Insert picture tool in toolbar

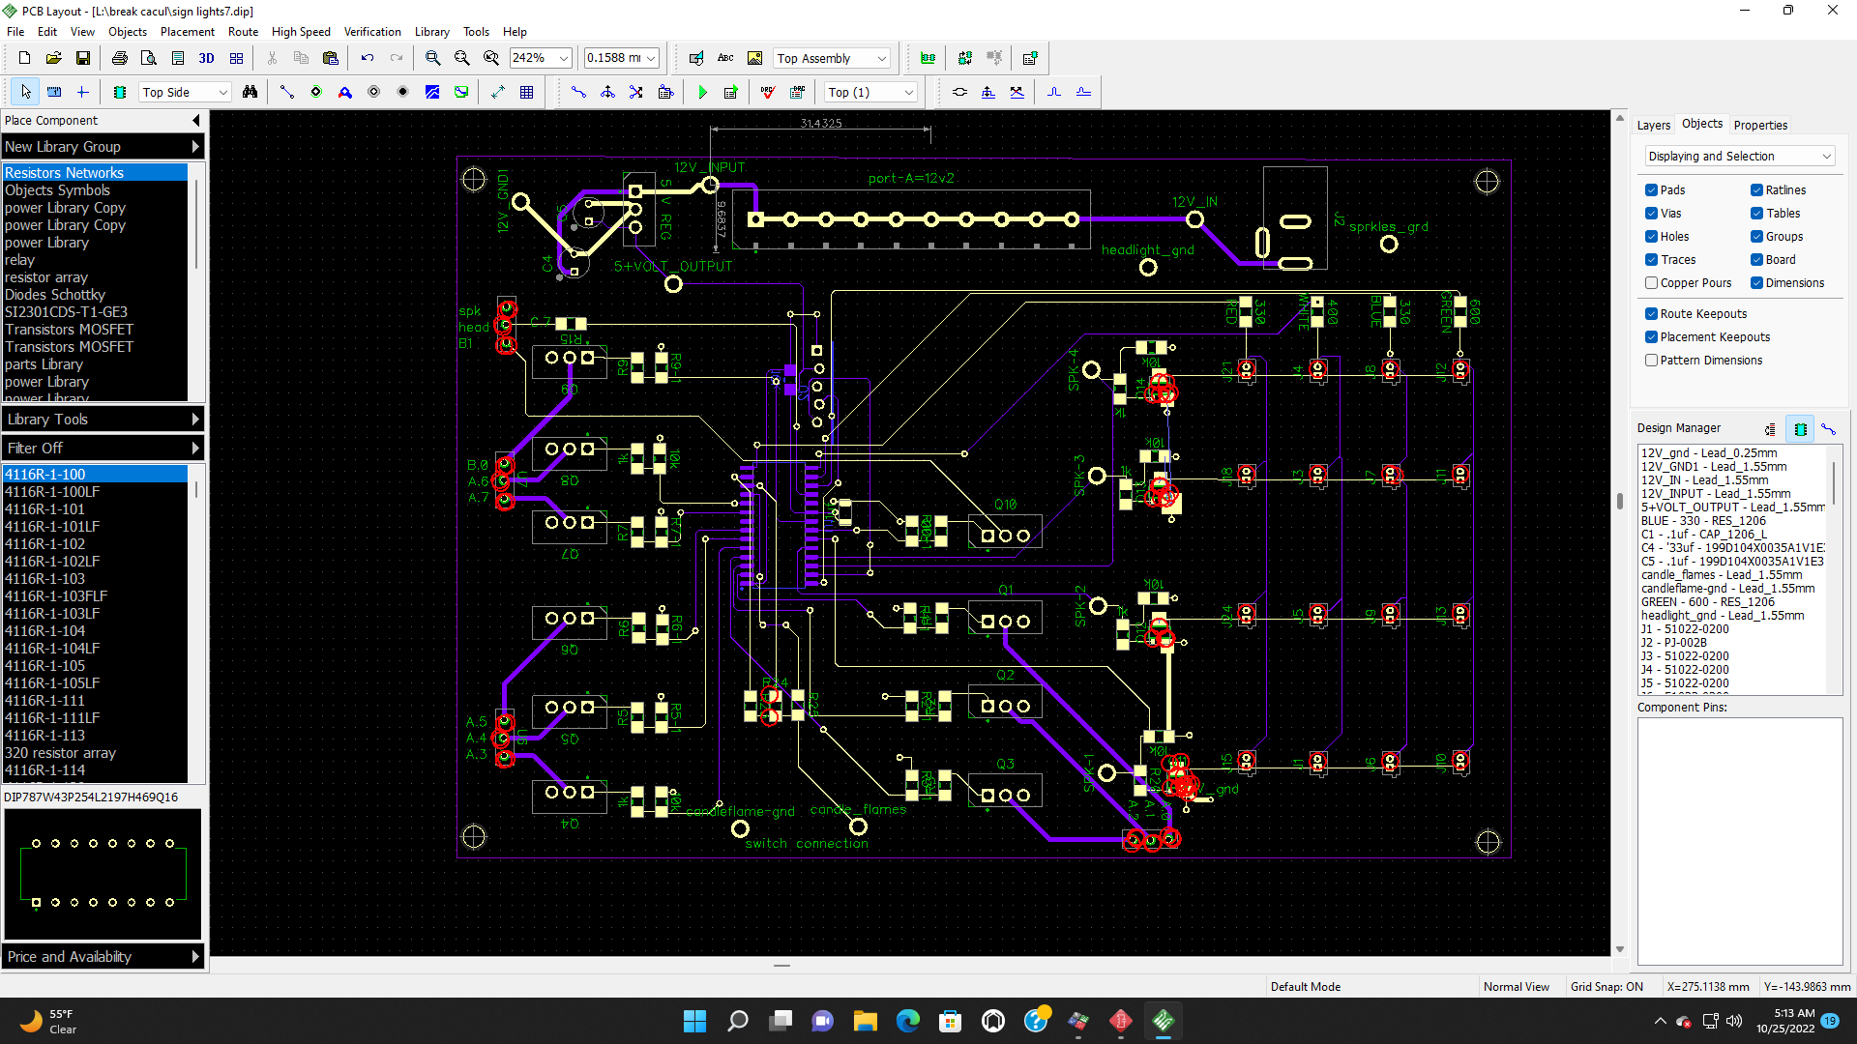click(755, 58)
